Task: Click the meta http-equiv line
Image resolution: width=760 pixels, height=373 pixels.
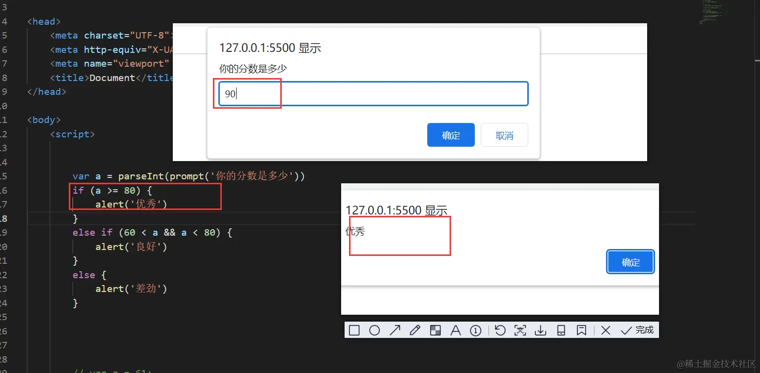Action: (111, 49)
